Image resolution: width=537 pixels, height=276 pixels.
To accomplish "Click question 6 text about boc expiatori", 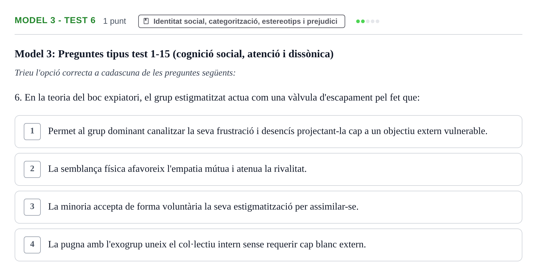I will [x=217, y=97].
